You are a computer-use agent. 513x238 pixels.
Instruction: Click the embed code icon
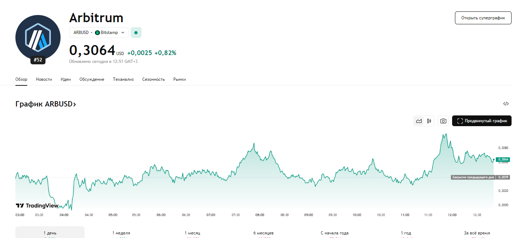[506, 104]
